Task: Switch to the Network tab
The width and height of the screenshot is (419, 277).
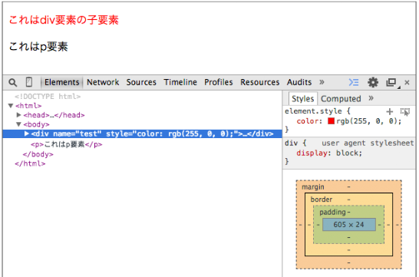Action: 103,82
